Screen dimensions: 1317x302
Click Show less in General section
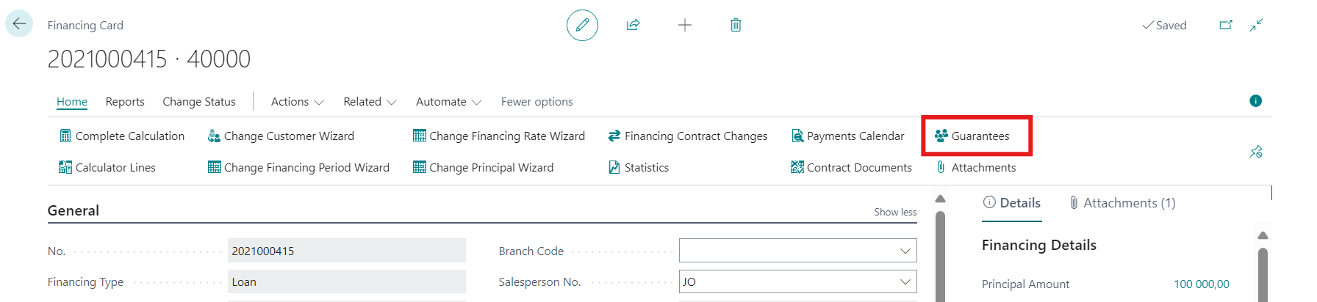[895, 212]
